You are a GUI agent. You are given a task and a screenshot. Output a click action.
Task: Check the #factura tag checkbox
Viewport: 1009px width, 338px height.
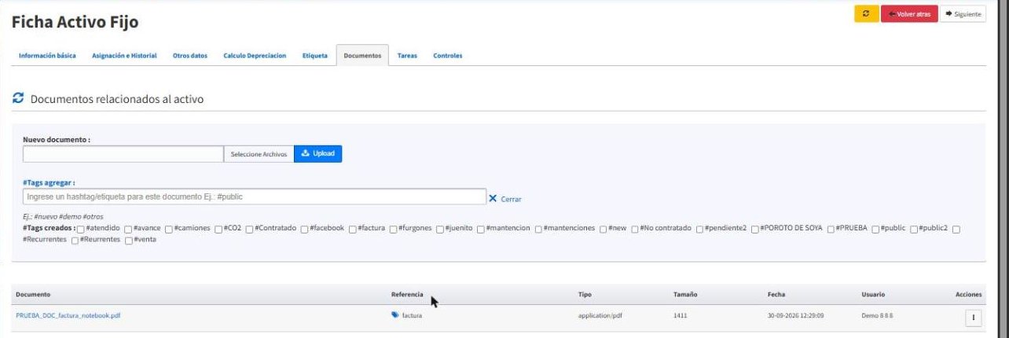353,229
